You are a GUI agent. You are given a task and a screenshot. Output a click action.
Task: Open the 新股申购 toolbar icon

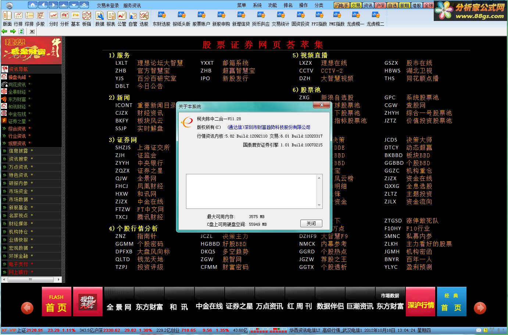pos(221,19)
